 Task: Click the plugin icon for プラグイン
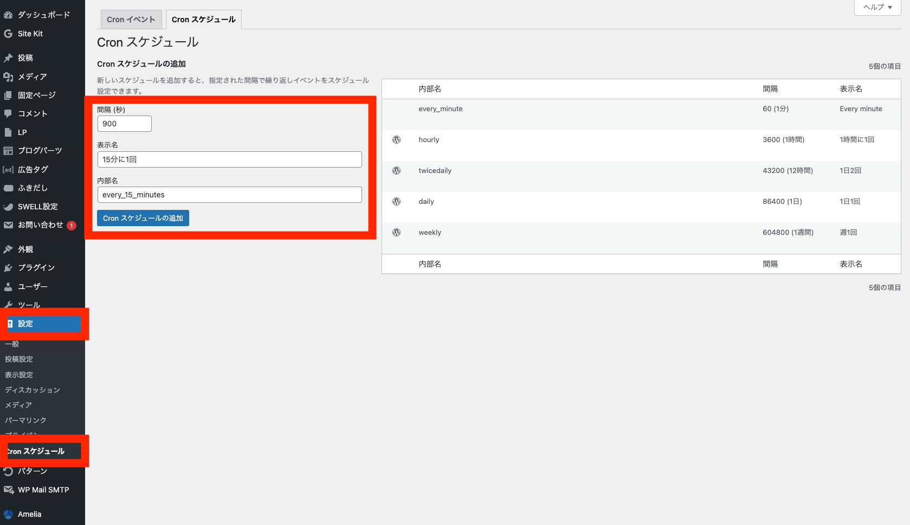point(8,268)
